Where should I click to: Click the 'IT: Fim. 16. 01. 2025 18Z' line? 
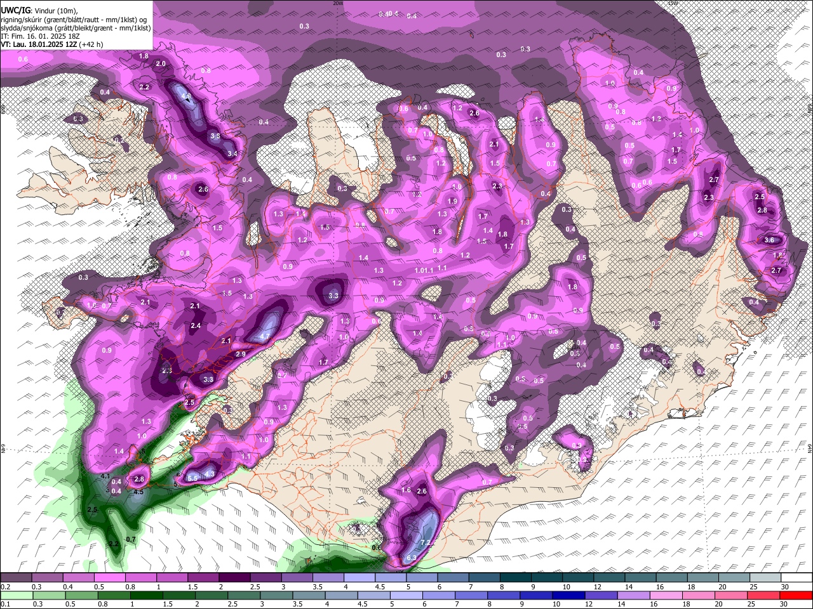[x=41, y=36]
